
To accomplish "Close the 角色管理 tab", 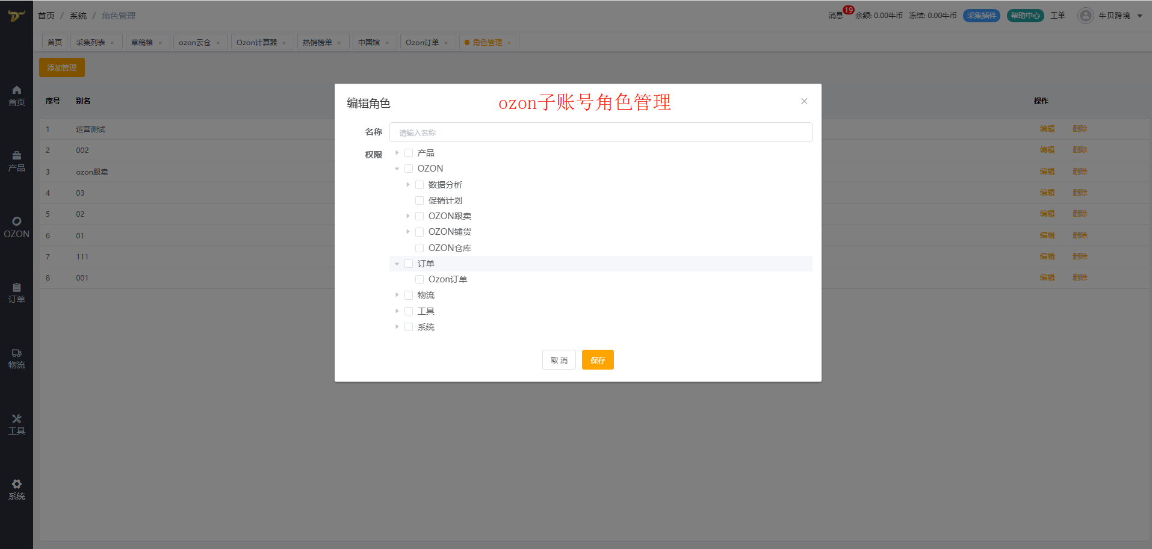I will click(509, 43).
